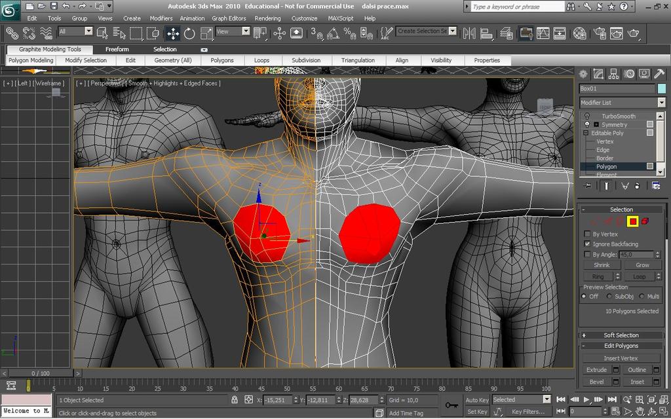Pick the Rectangular Selection Region tool

click(136, 33)
